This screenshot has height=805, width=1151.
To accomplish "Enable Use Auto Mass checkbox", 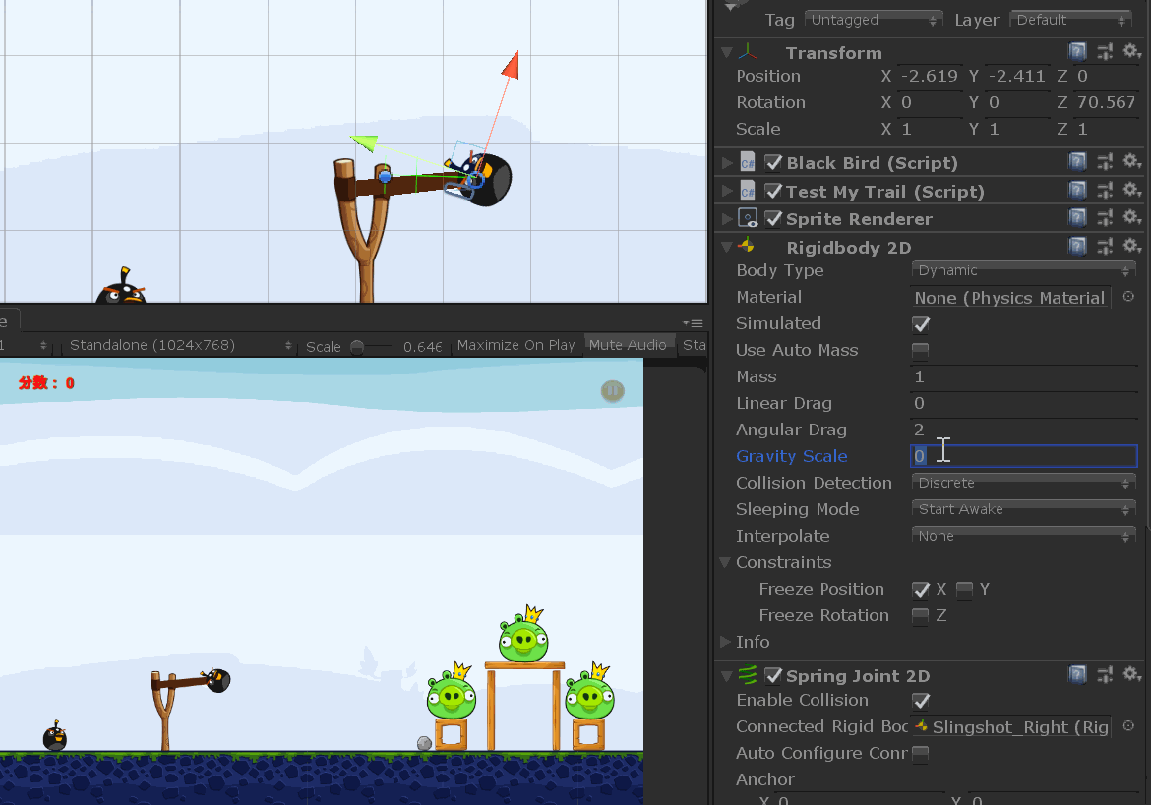I will click(x=921, y=351).
